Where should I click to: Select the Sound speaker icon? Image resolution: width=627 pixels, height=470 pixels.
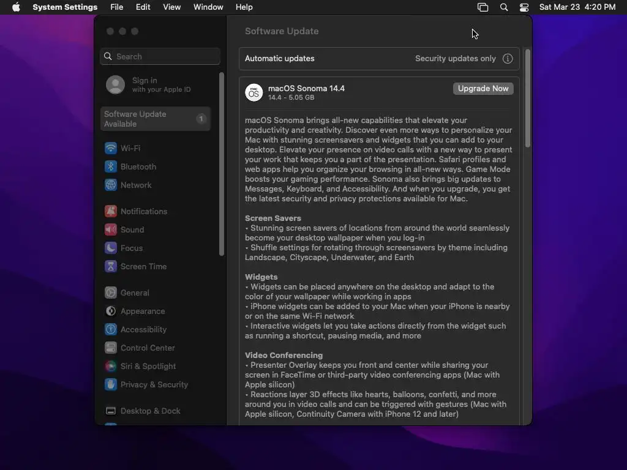point(111,229)
